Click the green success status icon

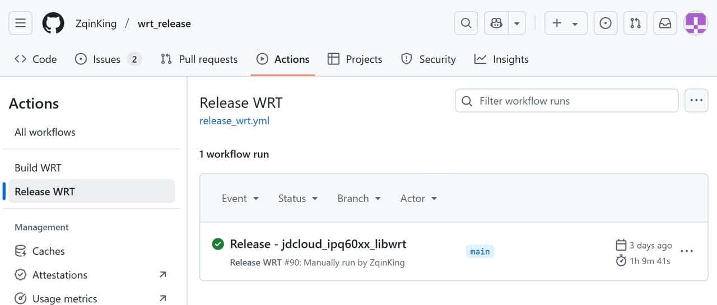tap(218, 244)
